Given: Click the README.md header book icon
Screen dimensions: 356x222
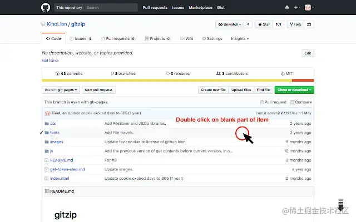Looking at the screenshot, I should pos(47,191).
